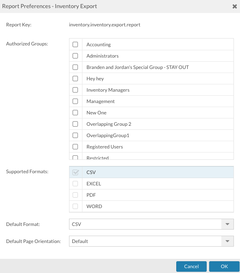This screenshot has height=273, width=240.
Task: Tick the WORD format checkbox
Action: [75, 206]
